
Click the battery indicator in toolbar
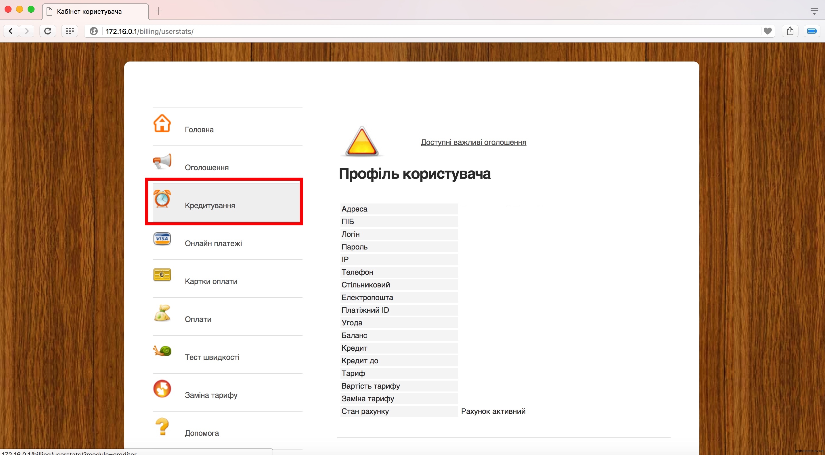(812, 31)
